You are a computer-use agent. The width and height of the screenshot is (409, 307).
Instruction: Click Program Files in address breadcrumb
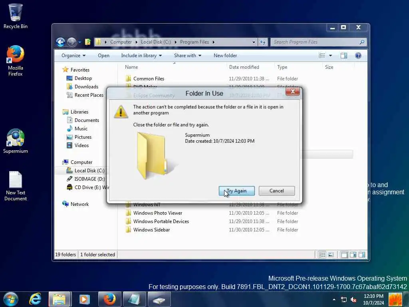click(195, 42)
